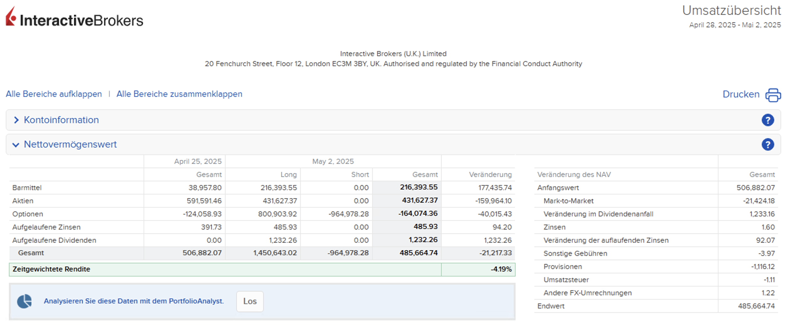Collapse the Nettovermögenswert section chevron
785x327 pixels.
point(16,145)
